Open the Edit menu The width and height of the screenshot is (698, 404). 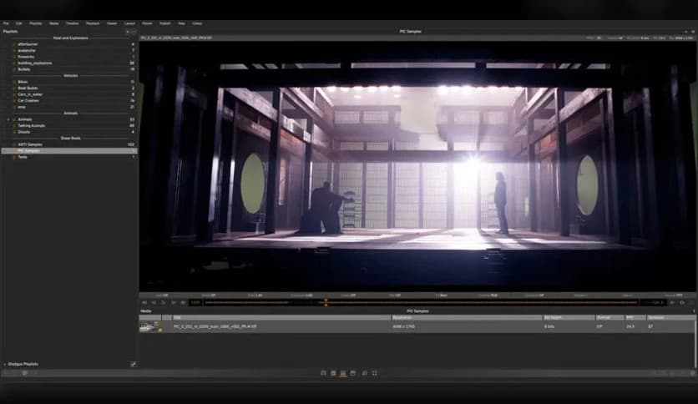19,23
